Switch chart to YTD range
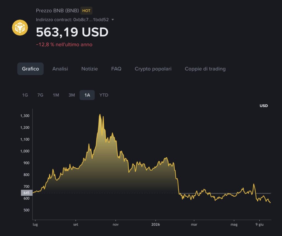282x236 pixels. click(104, 95)
